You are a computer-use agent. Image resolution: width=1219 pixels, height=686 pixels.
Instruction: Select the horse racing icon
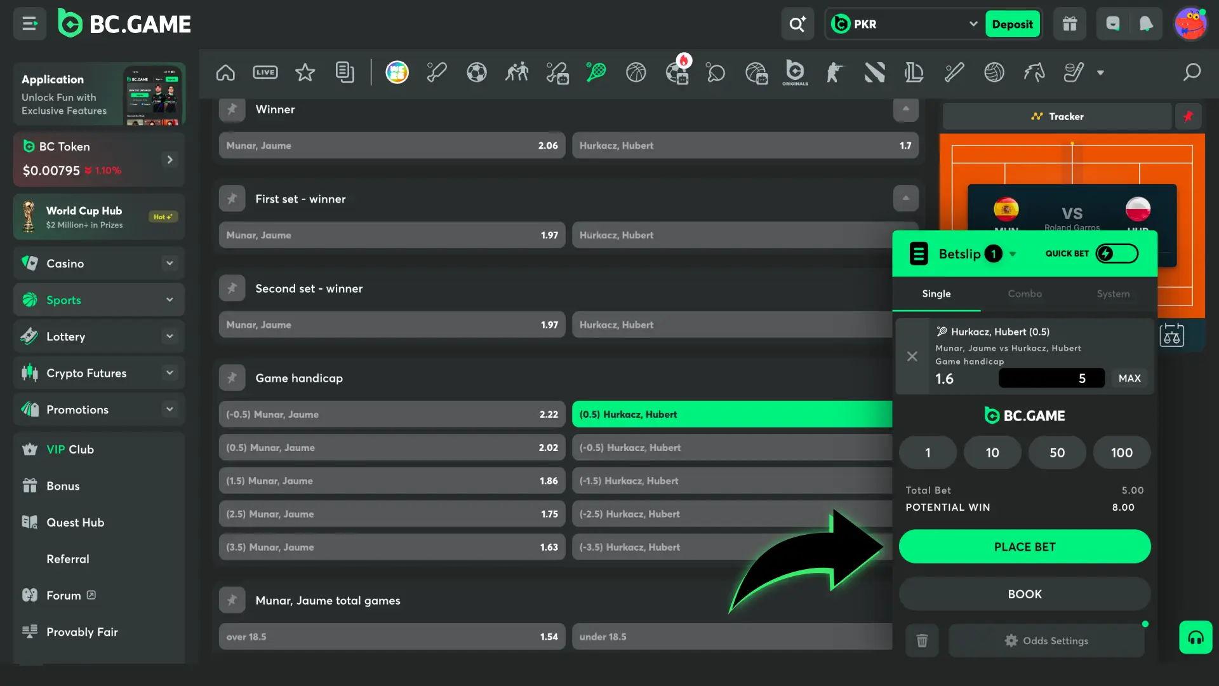(x=1034, y=72)
